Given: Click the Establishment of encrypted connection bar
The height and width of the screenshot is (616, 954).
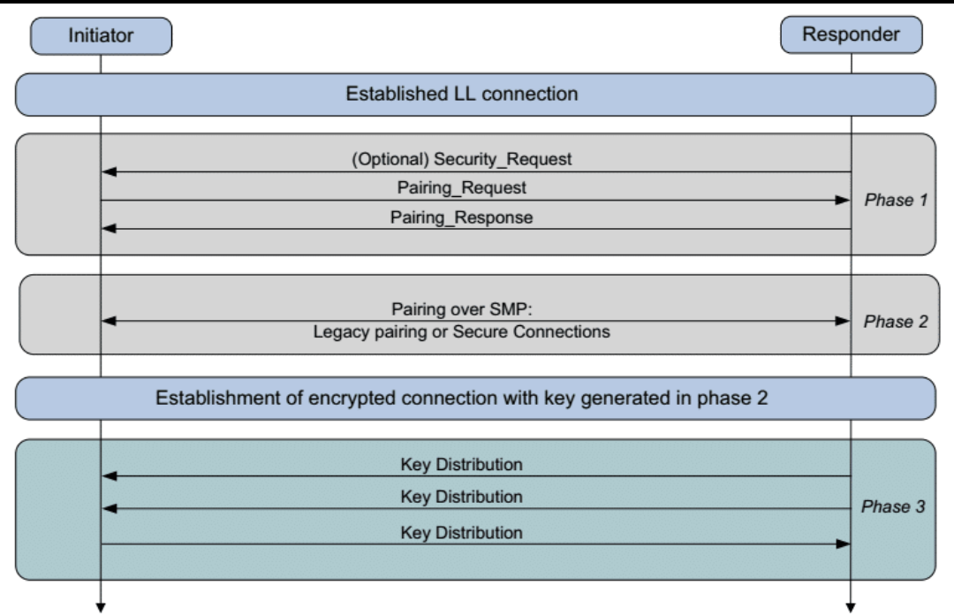Looking at the screenshot, I should [475, 399].
